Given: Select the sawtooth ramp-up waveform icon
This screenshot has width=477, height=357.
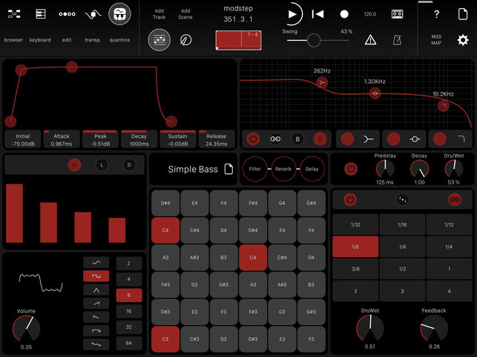Looking at the screenshot, I should (x=96, y=304).
